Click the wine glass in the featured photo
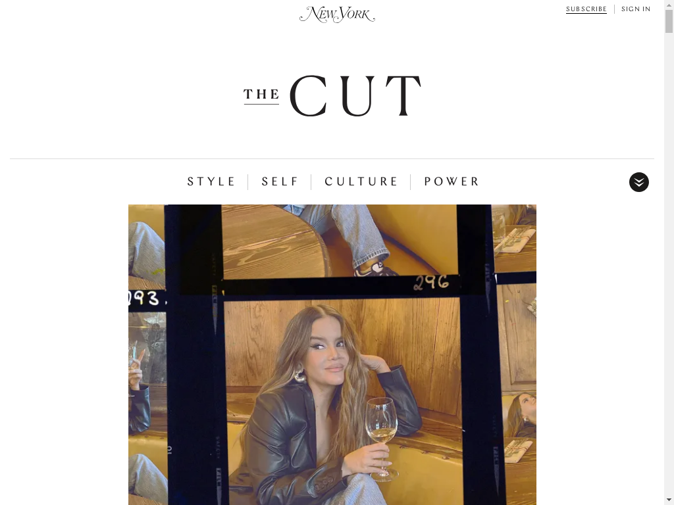Screen dimensions: 674x505 point(381,438)
